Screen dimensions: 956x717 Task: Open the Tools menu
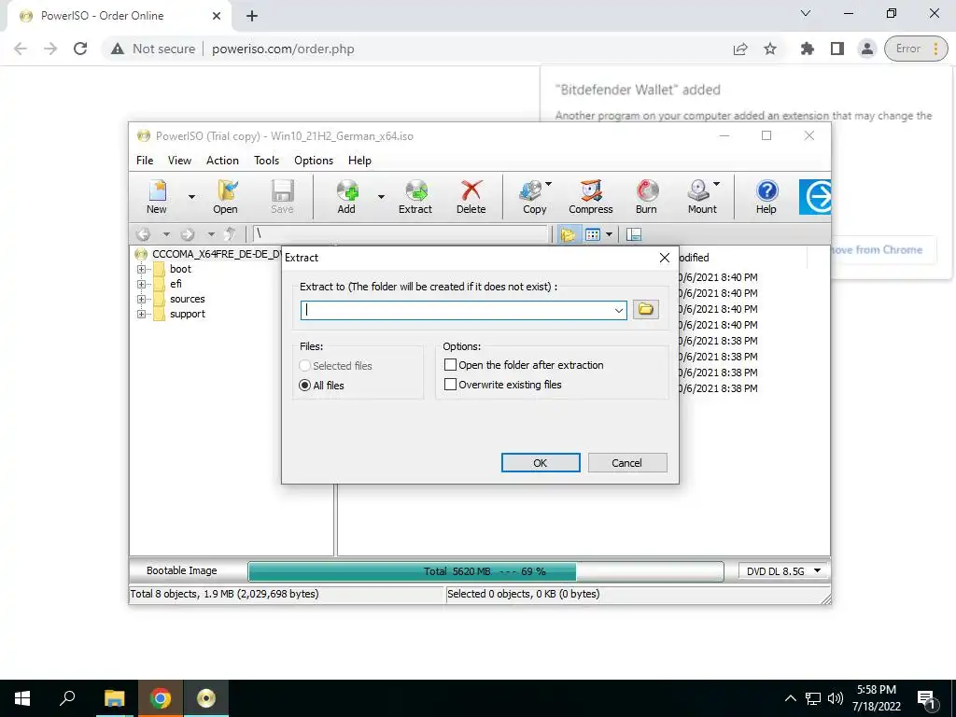click(x=266, y=161)
